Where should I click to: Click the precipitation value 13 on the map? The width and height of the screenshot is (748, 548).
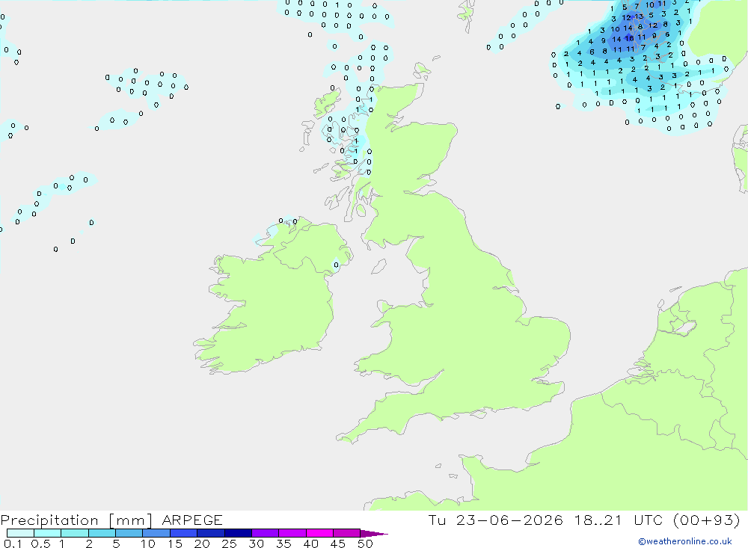[639, 16]
